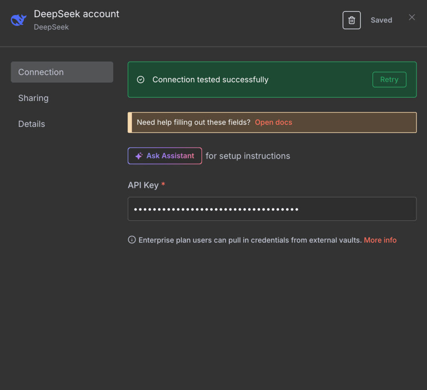Open the Connection tab

coord(62,72)
